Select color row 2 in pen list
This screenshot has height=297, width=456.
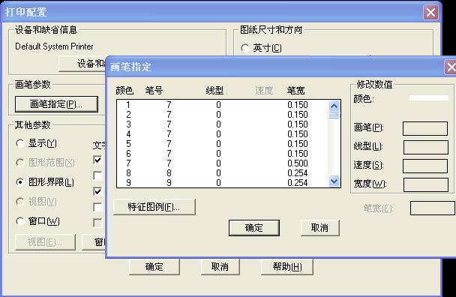click(223, 115)
